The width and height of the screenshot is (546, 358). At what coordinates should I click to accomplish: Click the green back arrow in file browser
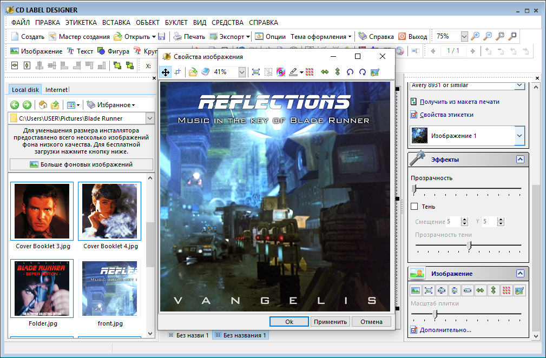pos(15,105)
